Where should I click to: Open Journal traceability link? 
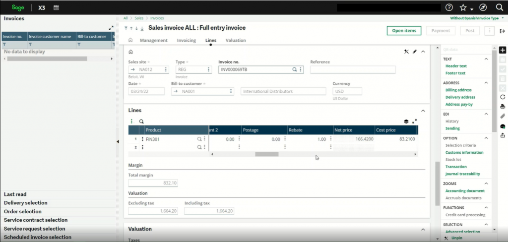coord(463,174)
